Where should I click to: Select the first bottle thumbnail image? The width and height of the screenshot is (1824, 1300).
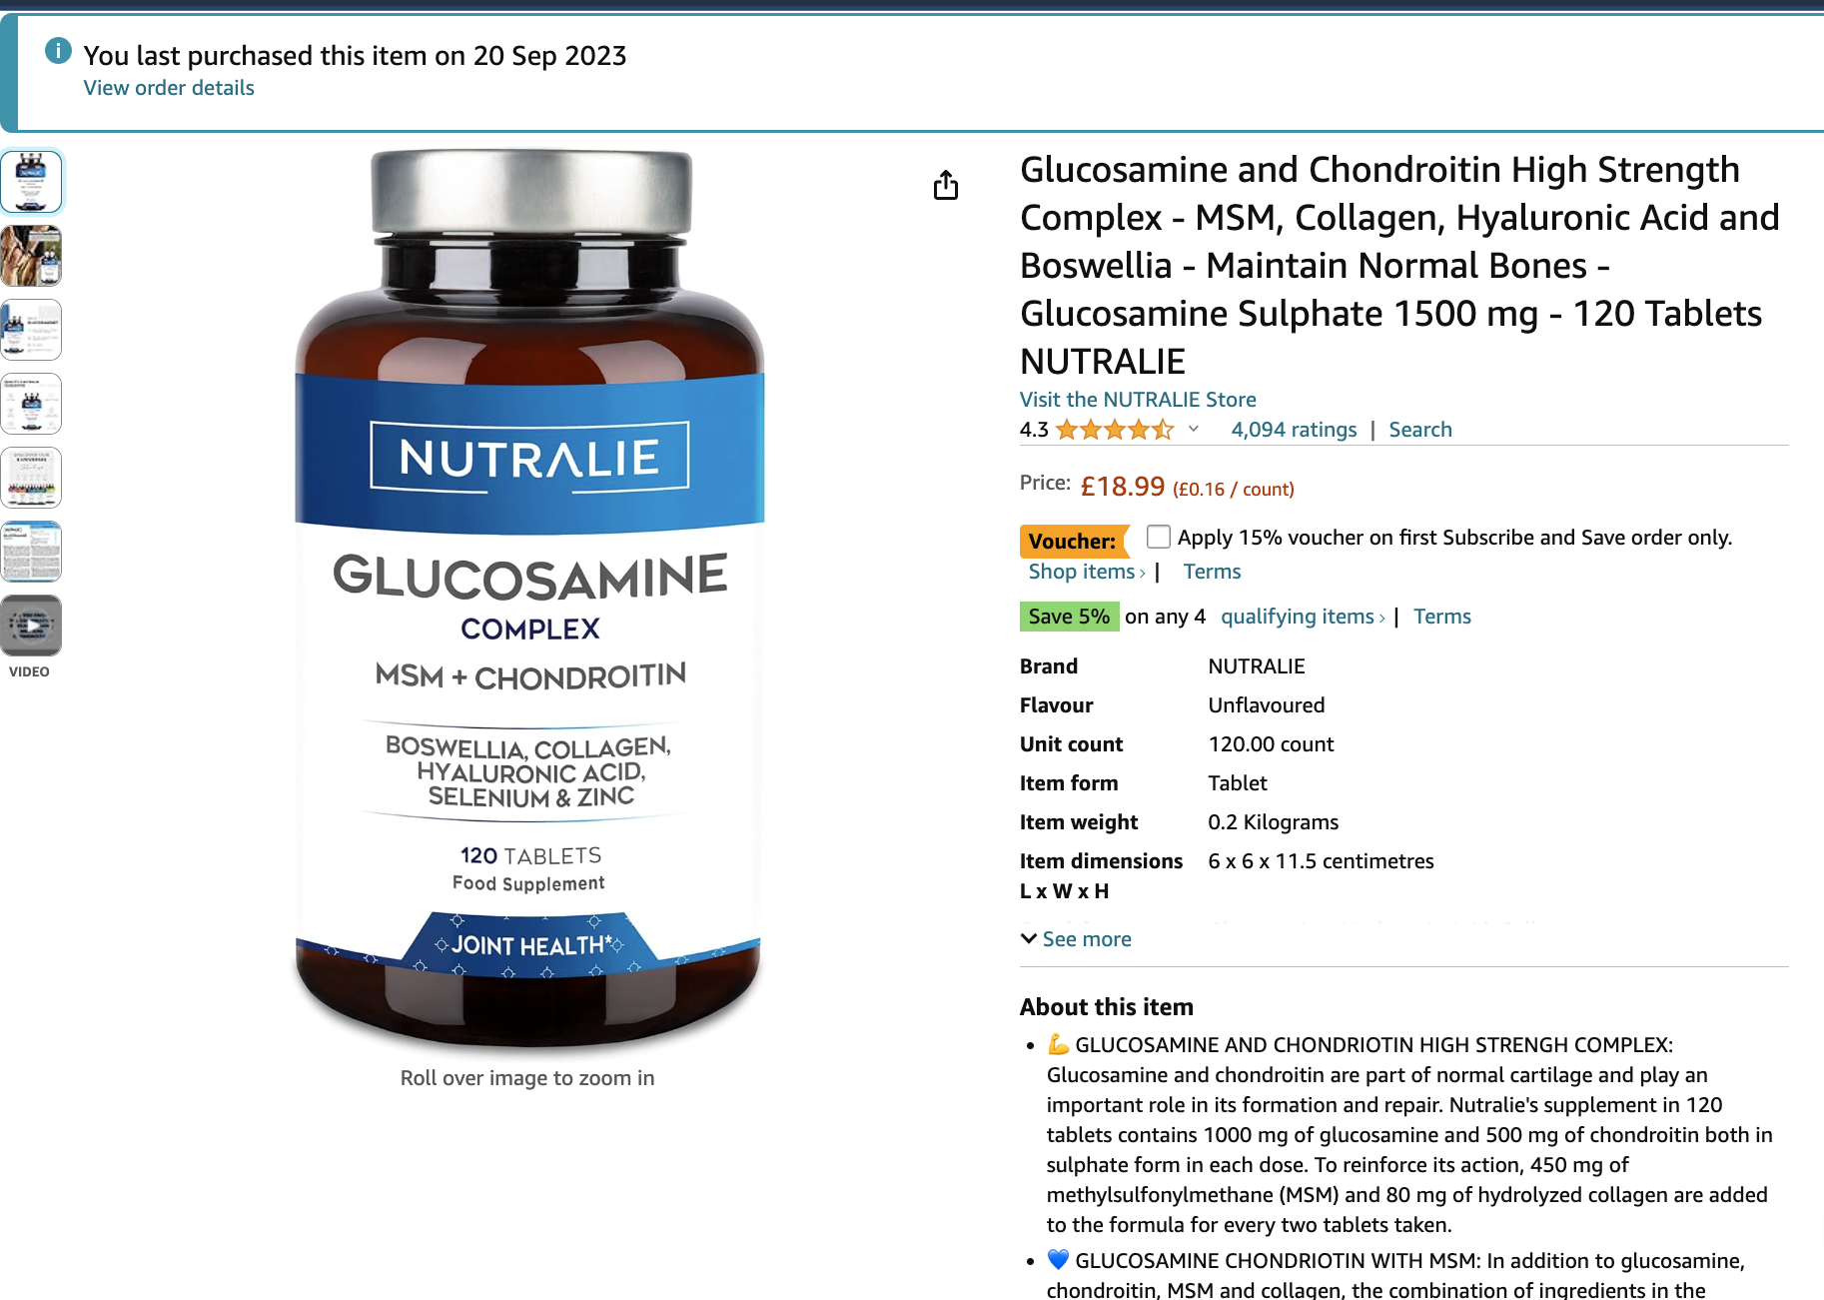pos(31,182)
